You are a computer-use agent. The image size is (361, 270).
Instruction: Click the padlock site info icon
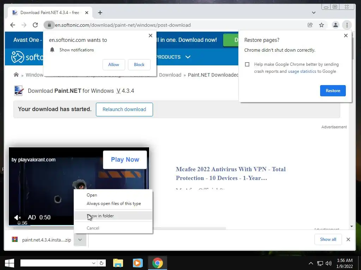pos(49,25)
